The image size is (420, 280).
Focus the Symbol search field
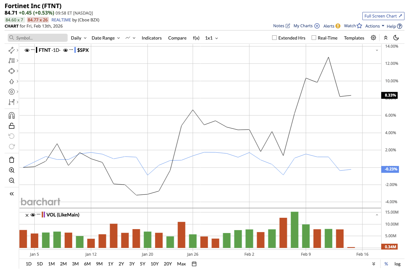[x=38, y=38]
